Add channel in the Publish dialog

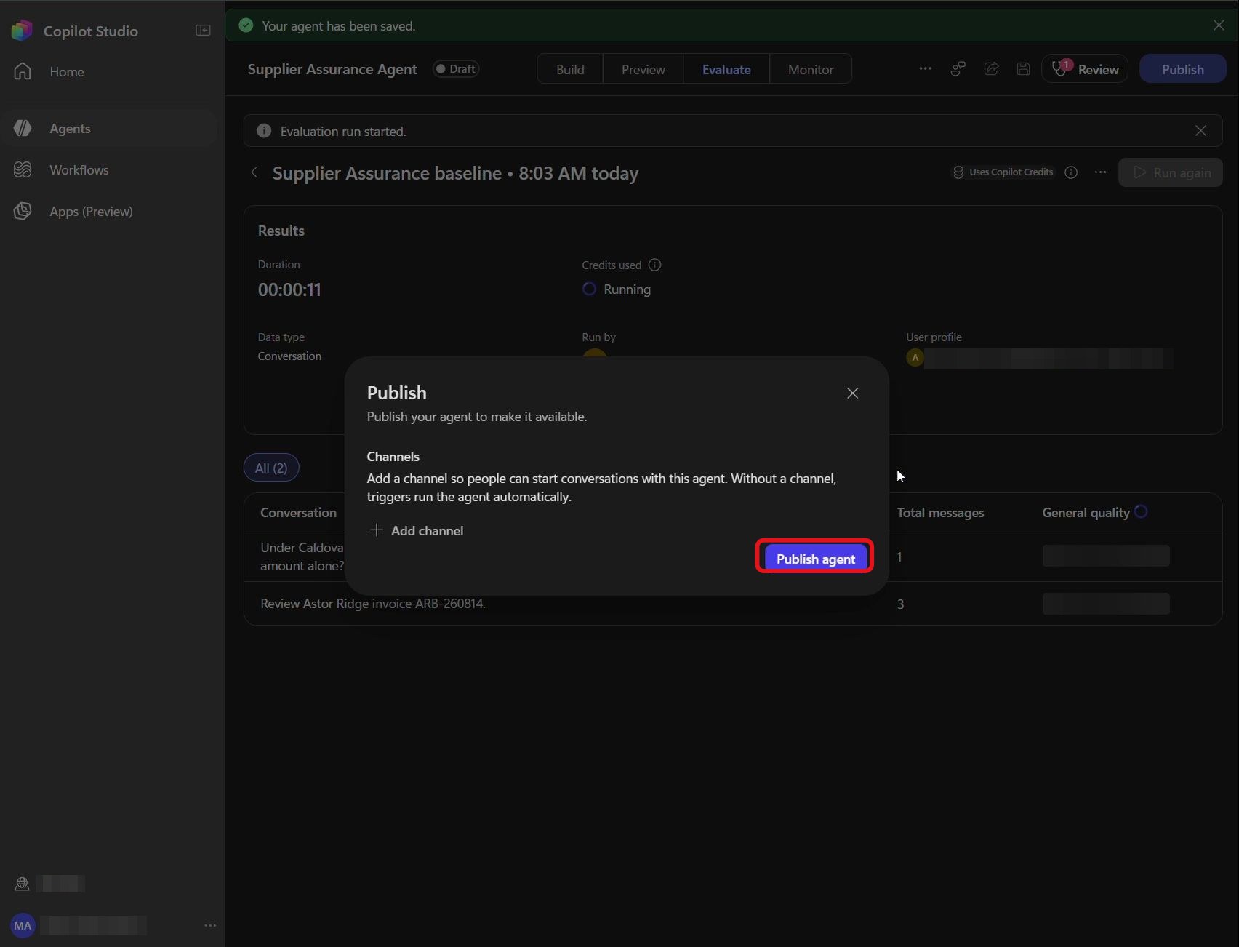[x=417, y=530]
